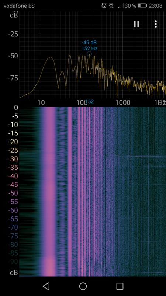Open the three-dot overflow menu
This screenshot has height=296, width=166.
(x=156, y=24)
